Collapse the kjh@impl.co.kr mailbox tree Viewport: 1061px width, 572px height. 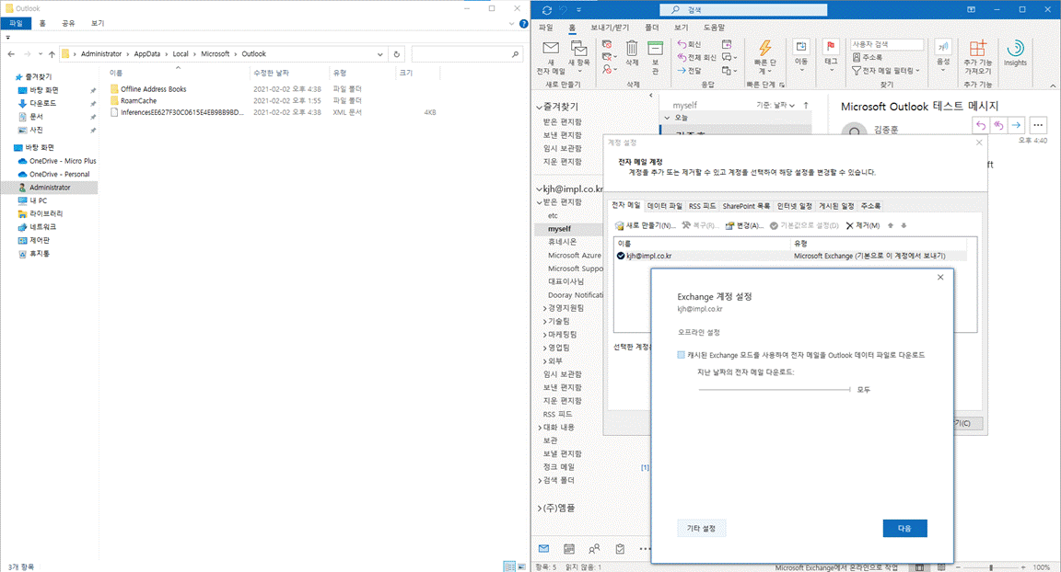tap(540, 189)
